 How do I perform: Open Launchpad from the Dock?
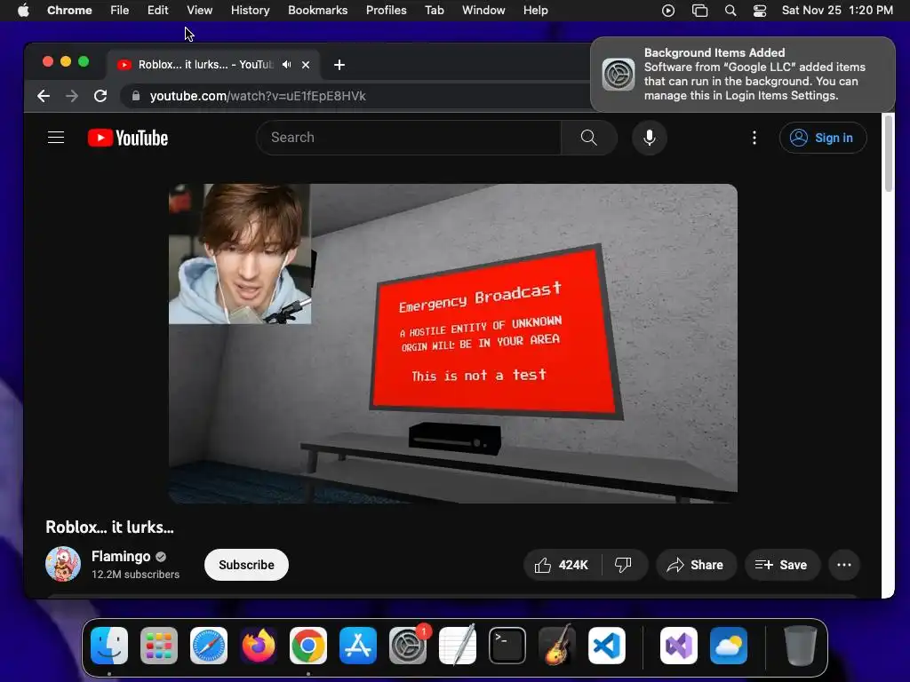tap(159, 646)
